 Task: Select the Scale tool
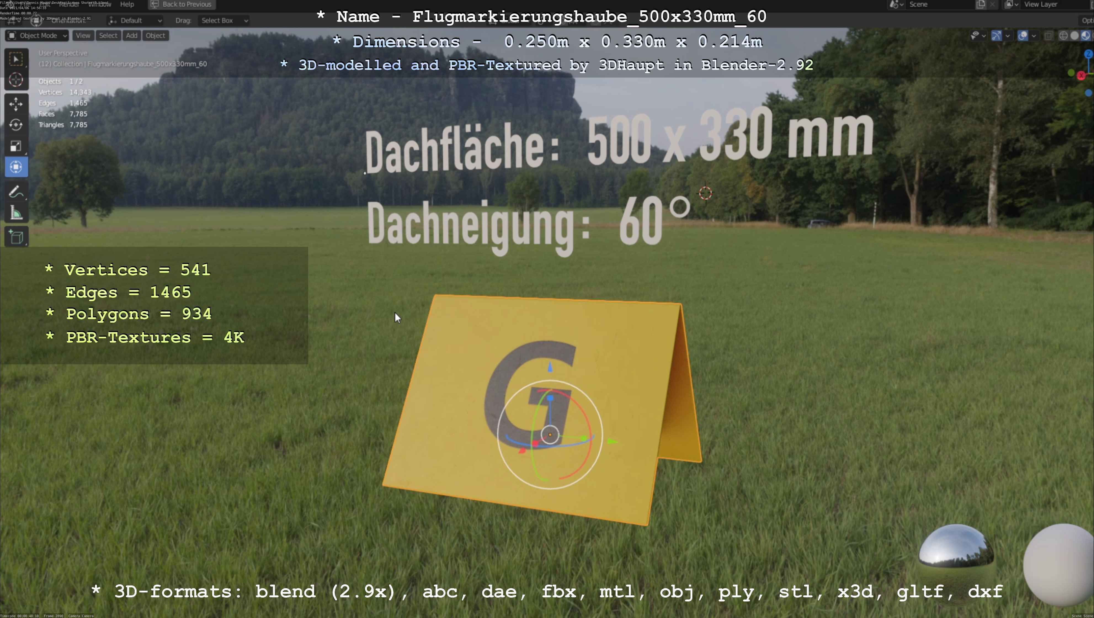(x=16, y=146)
